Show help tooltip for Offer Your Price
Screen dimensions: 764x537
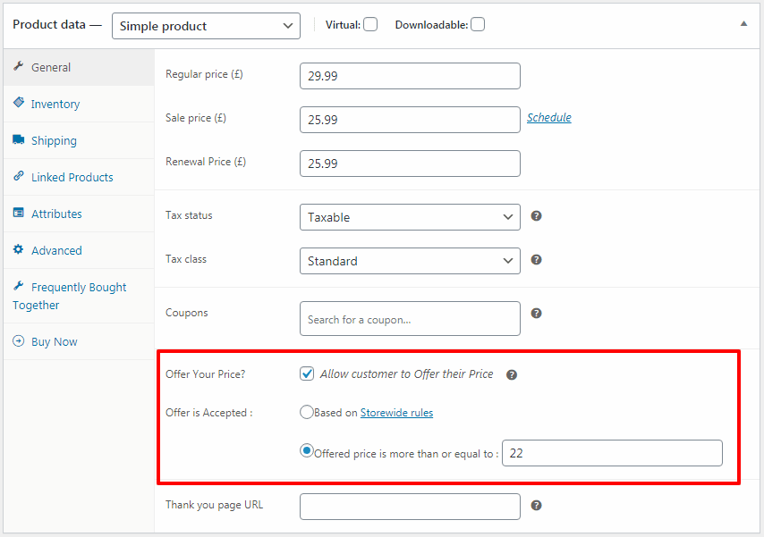511,375
